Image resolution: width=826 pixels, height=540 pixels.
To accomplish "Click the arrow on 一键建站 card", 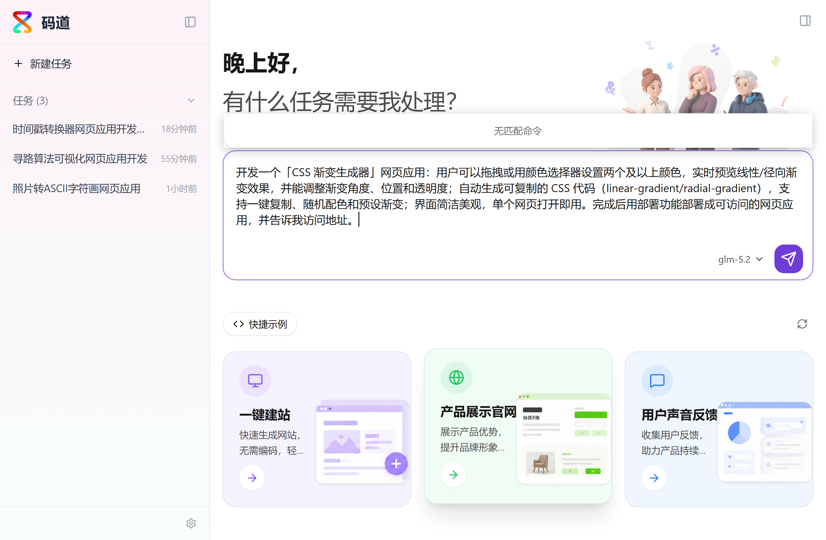I will pyautogui.click(x=252, y=478).
